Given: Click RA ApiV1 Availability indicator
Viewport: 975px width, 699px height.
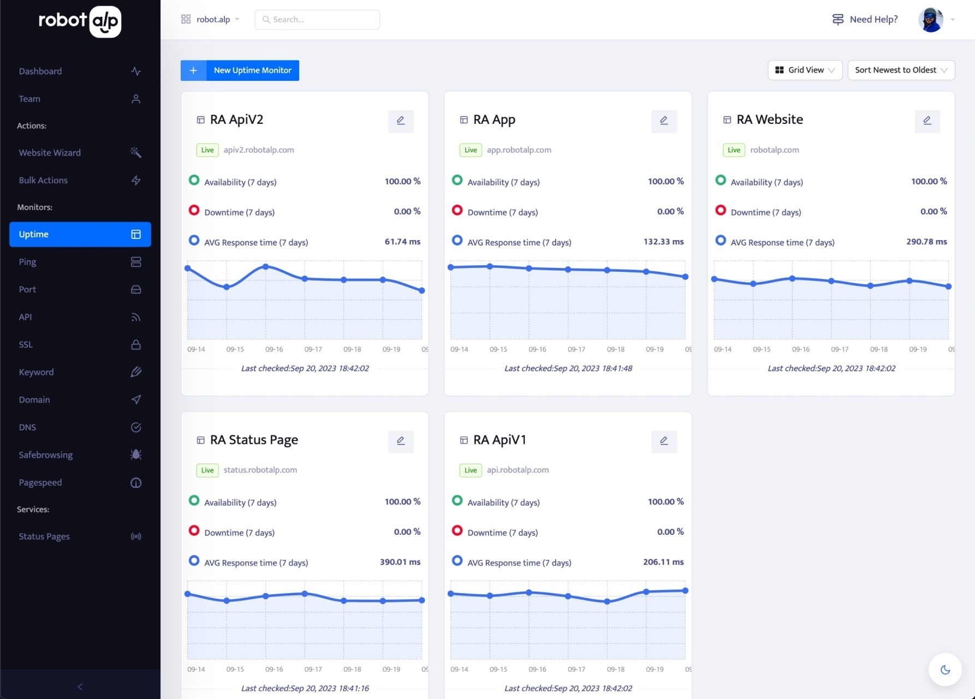Looking at the screenshot, I should point(457,500).
